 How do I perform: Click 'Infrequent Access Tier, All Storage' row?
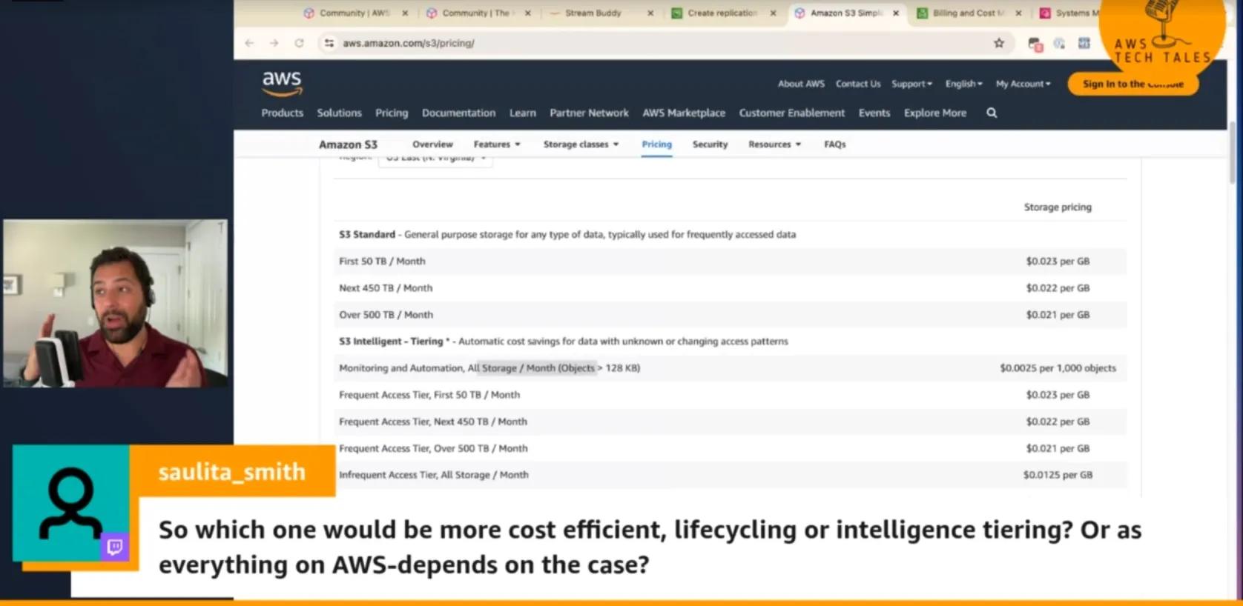coord(731,475)
